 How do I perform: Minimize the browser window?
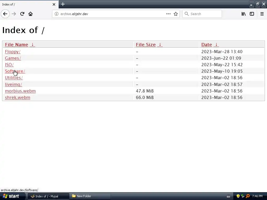click(251, 4)
